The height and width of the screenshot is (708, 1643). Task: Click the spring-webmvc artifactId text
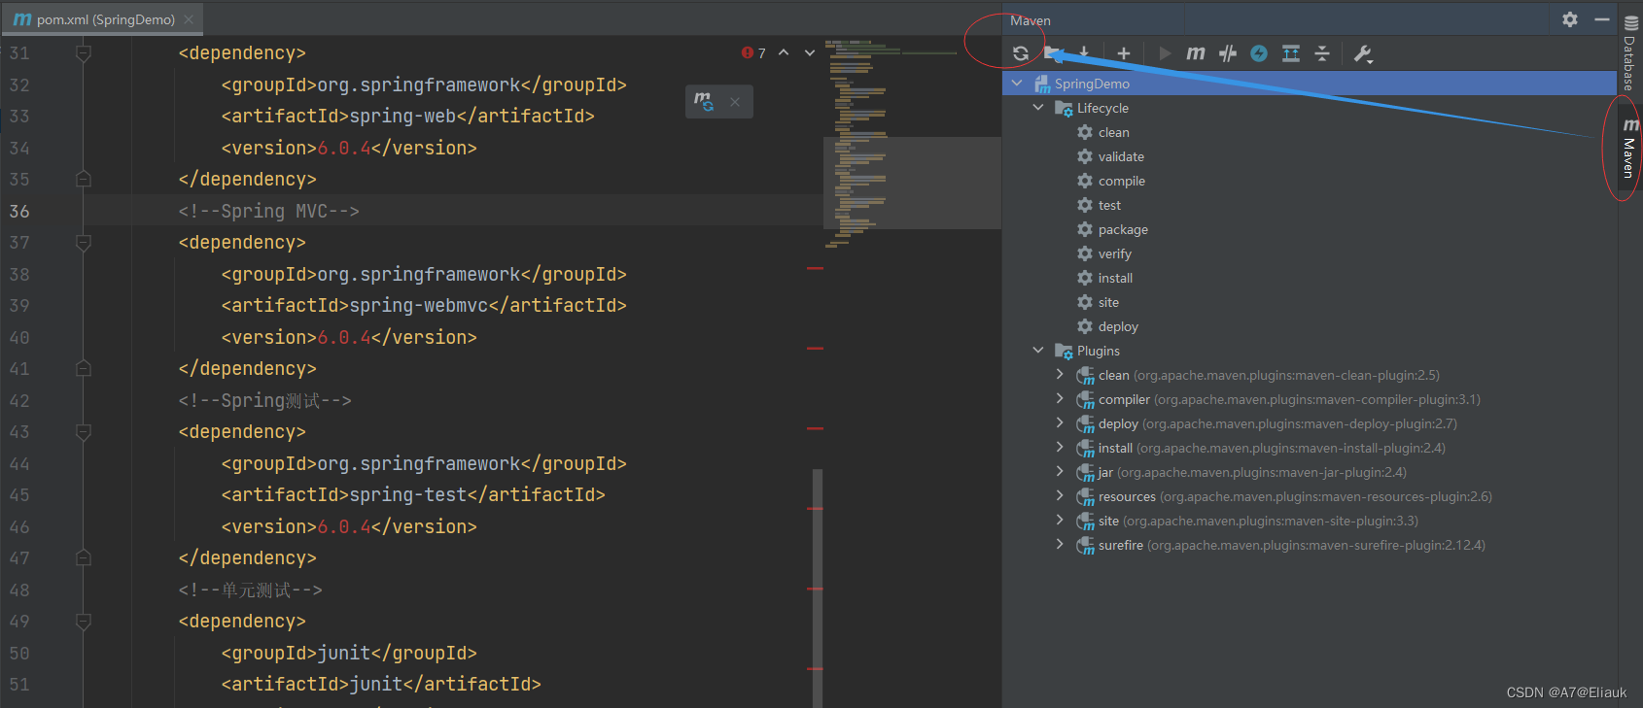(419, 305)
